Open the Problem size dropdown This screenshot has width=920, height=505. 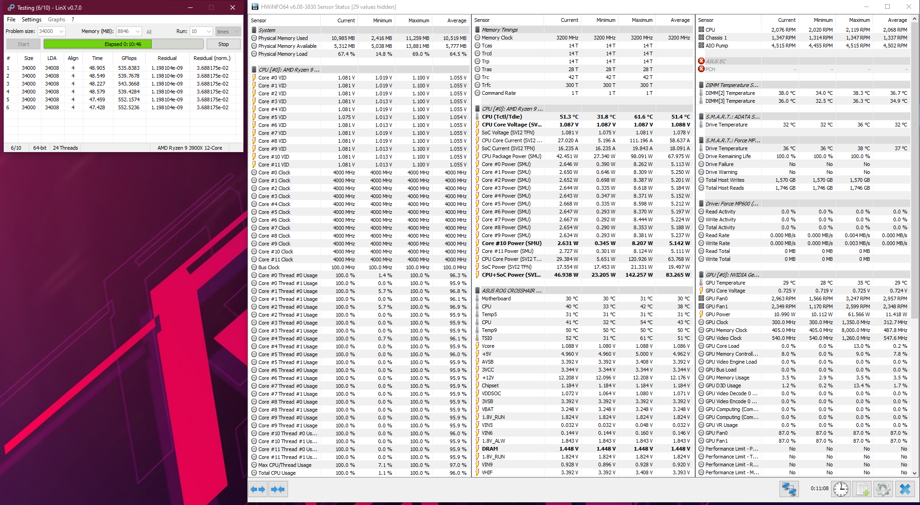point(61,32)
